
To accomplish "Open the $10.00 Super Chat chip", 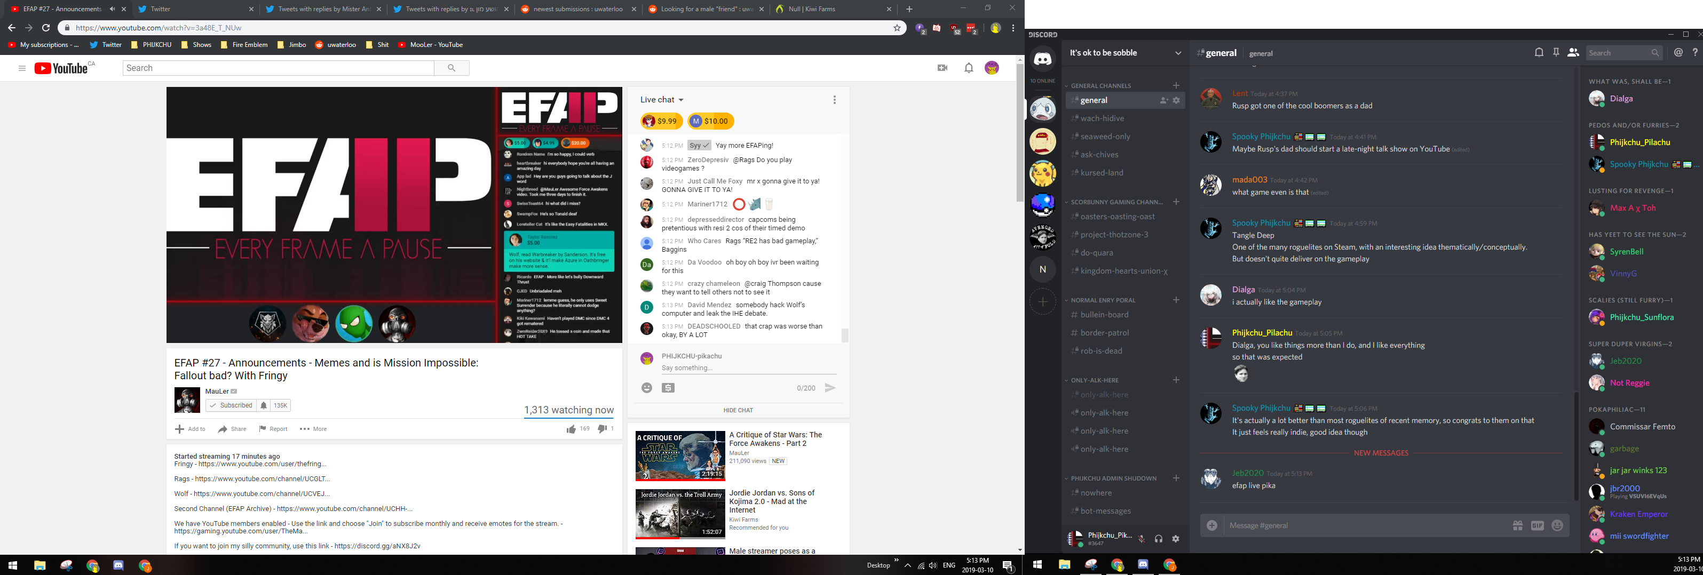I will 711,121.
